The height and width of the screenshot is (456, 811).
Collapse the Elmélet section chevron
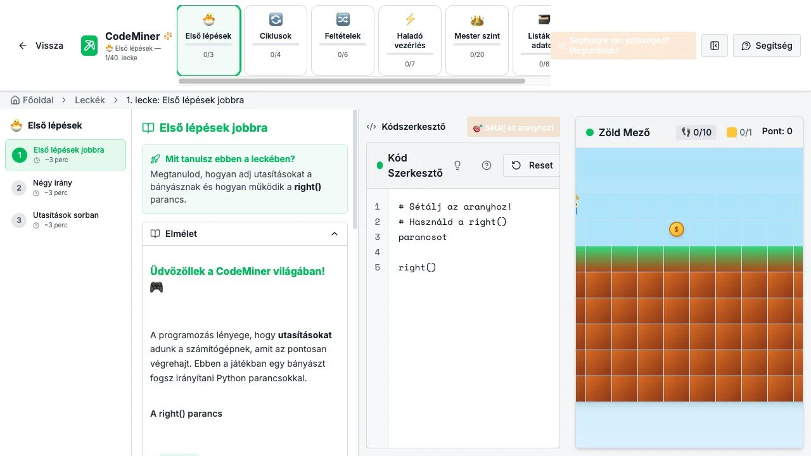pyautogui.click(x=335, y=234)
